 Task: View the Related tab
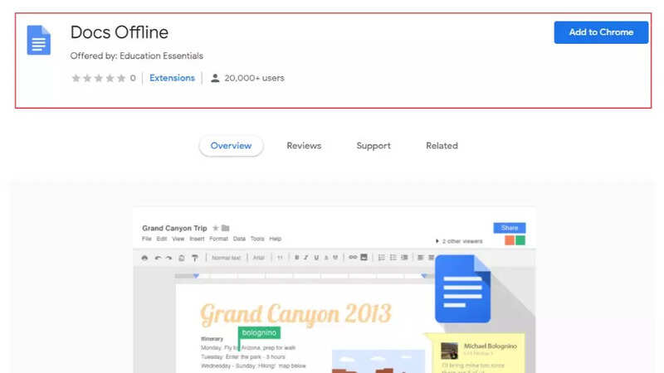[x=442, y=146]
